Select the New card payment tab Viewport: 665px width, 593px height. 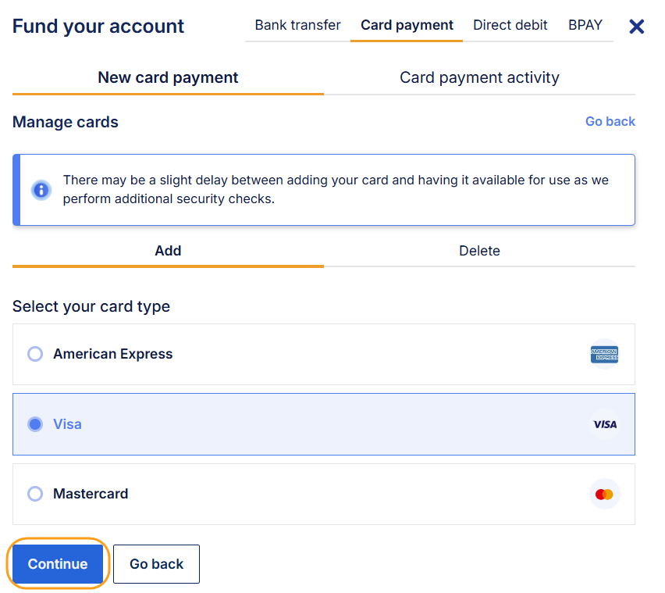(x=168, y=77)
